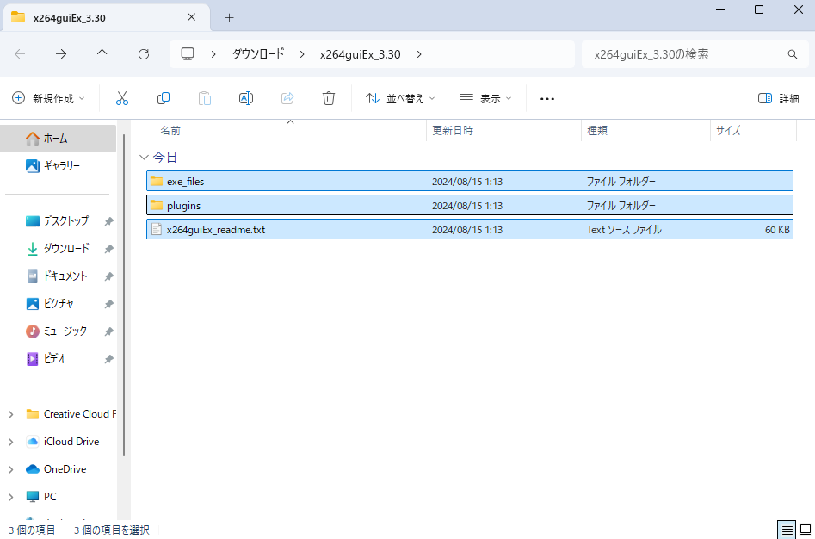Click the folder icon of plugins
The height and width of the screenshot is (539, 815).
157,205
